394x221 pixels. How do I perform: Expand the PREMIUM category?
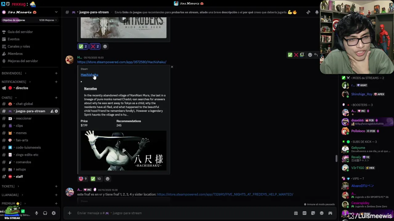pos(14,204)
